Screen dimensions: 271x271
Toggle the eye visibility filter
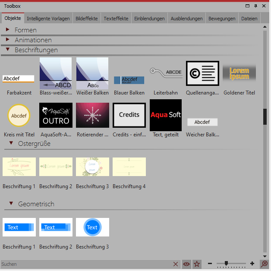click(186, 264)
